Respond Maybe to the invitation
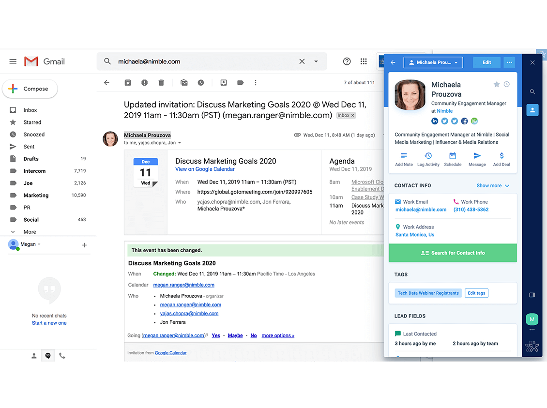547x408 pixels. click(235, 335)
